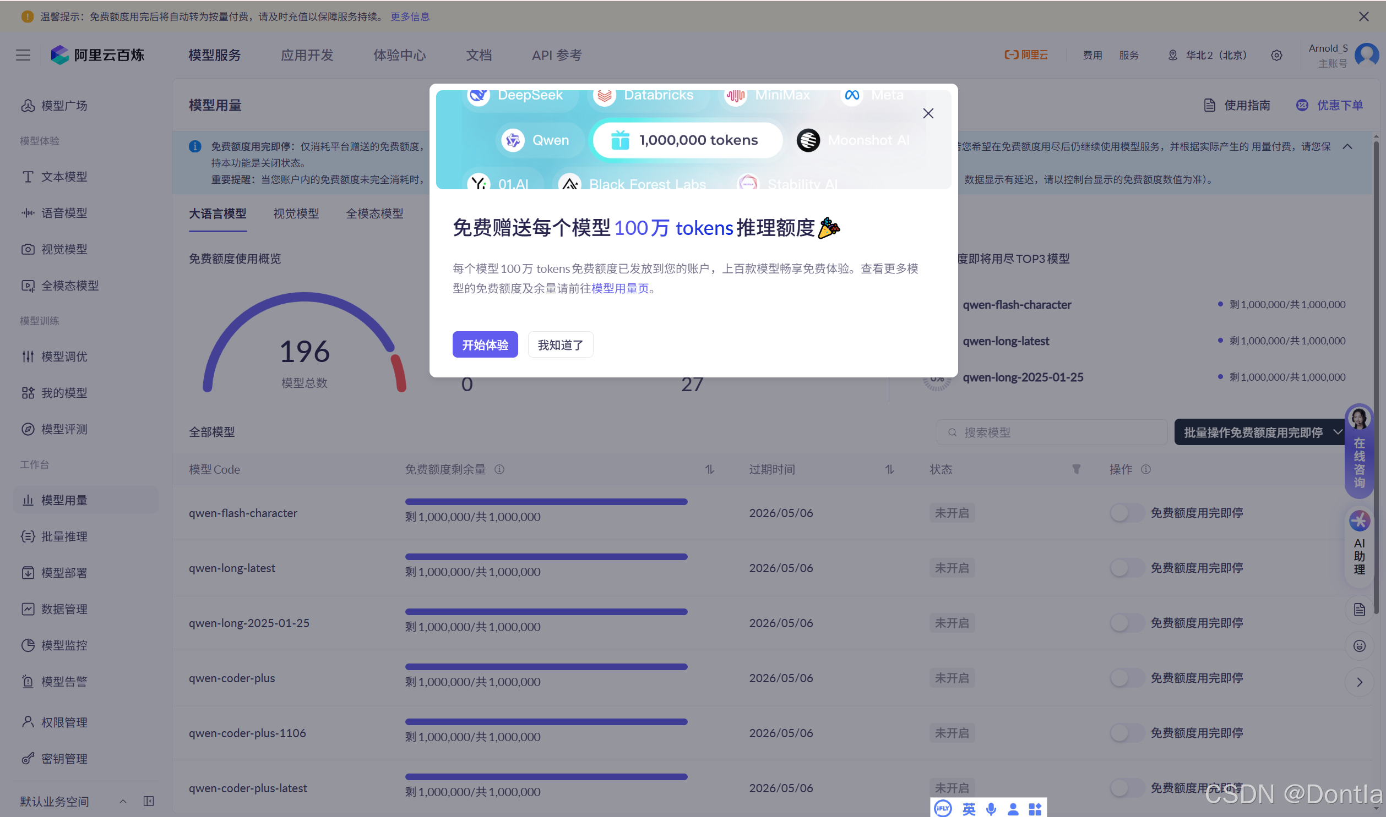Image resolution: width=1386 pixels, height=817 pixels.
Task: Open 文本模型 in the sidebar
Action: coord(64,176)
